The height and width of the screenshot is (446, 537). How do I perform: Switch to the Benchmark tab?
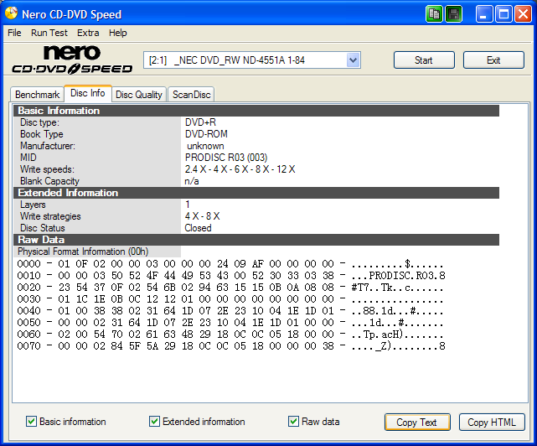(38, 95)
